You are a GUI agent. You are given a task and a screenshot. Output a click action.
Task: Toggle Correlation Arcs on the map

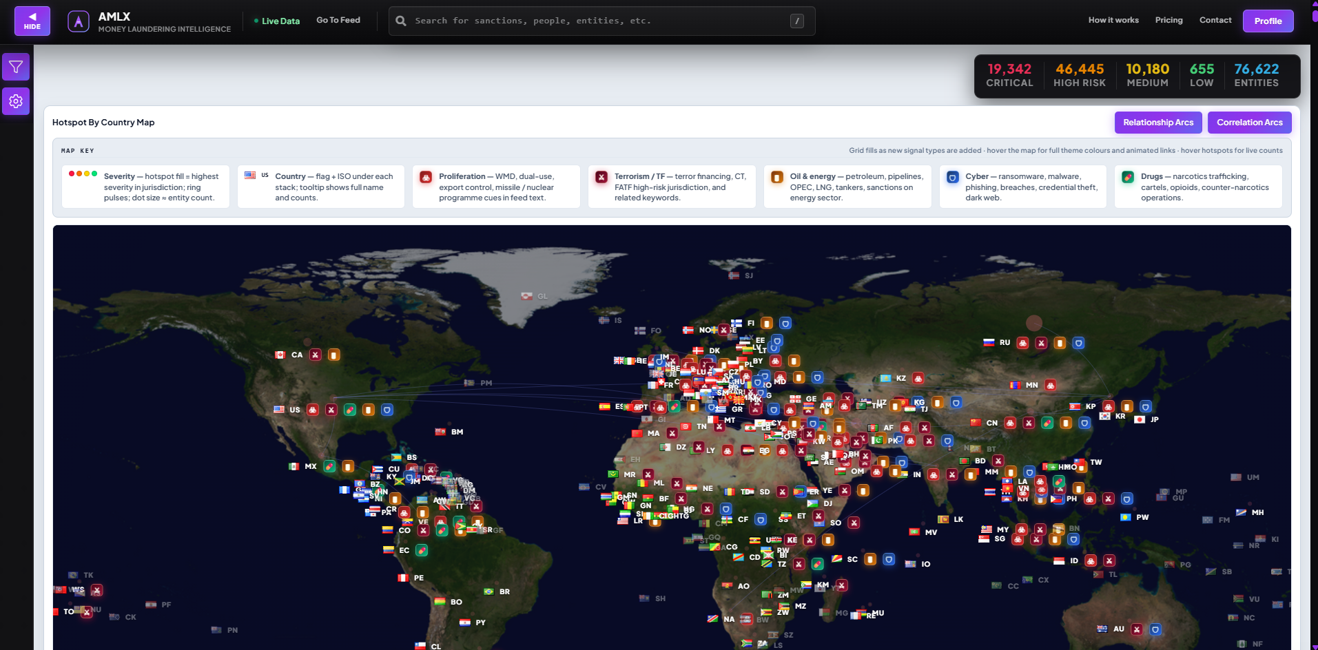1249,123
